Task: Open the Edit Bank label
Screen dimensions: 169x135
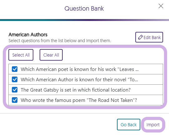Action: pyautogui.click(x=152, y=37)
